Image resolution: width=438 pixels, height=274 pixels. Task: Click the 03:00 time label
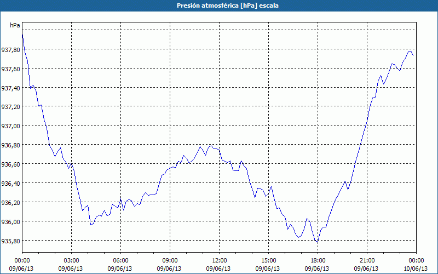[x=72, y=261]
